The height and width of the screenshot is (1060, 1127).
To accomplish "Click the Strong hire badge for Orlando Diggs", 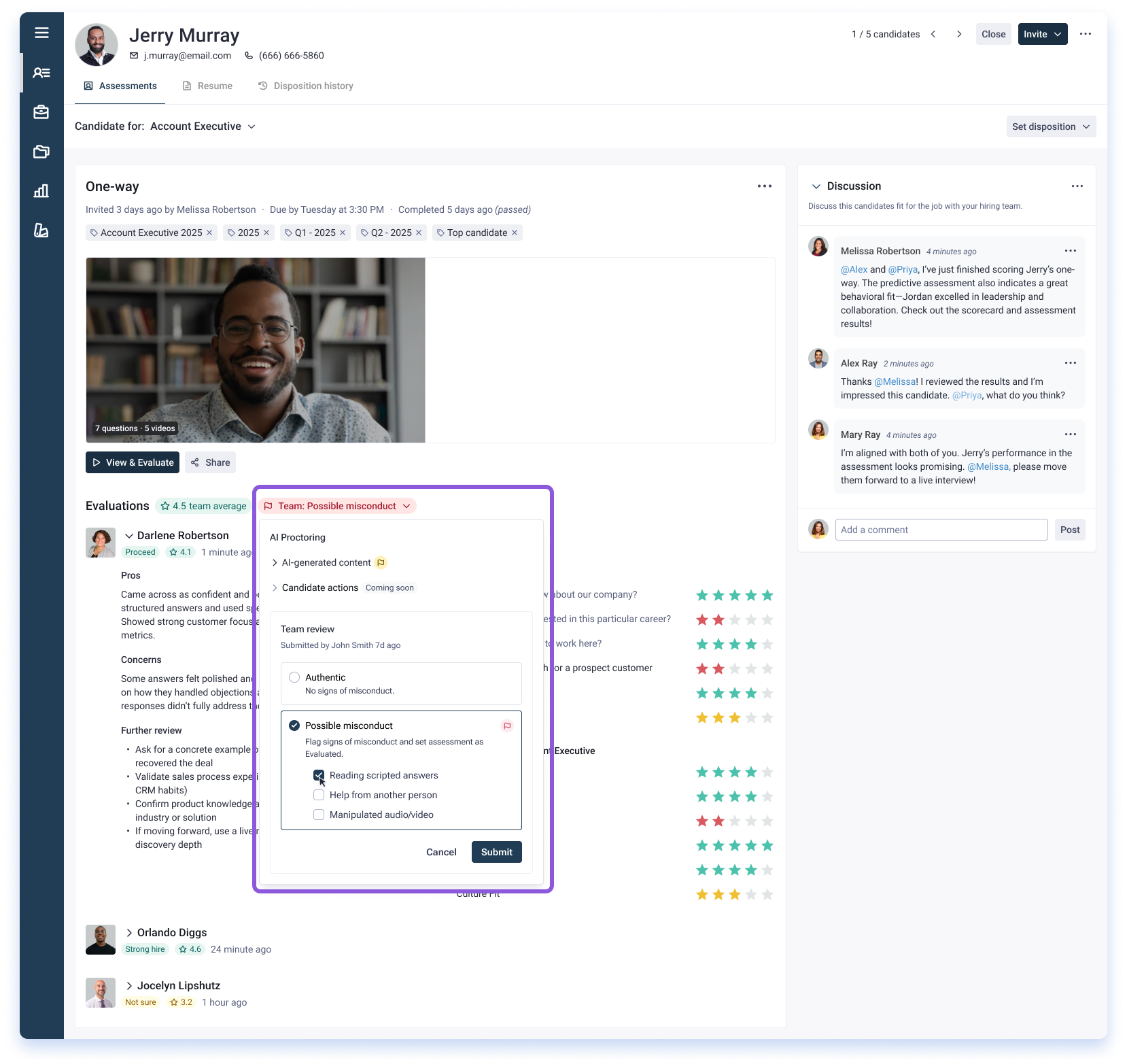I will 145,949.
